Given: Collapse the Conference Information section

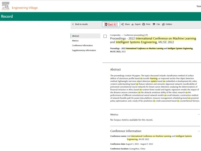Looking at the screenshot, I should [199, 131].
